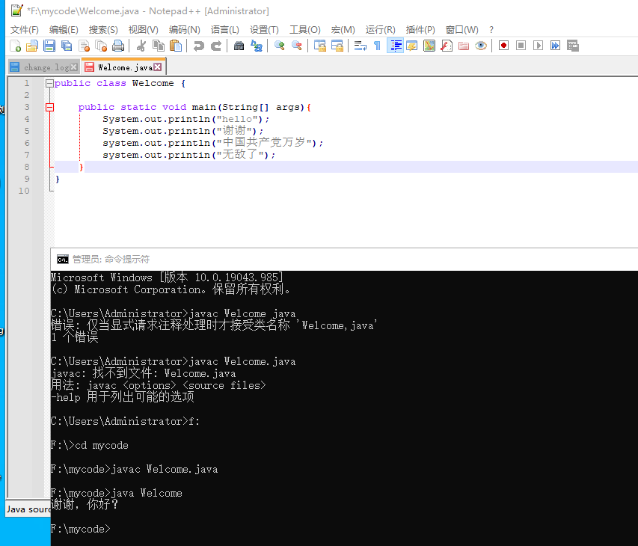The image size is (638, 546).
Task: Select the Welcome.java tab
Action: point(123,67)
